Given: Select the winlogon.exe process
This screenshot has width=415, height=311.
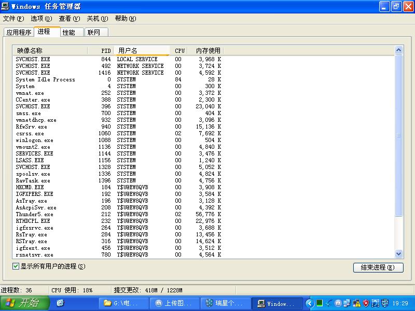Looking at the screenshot, I should (x=119, y=140).
